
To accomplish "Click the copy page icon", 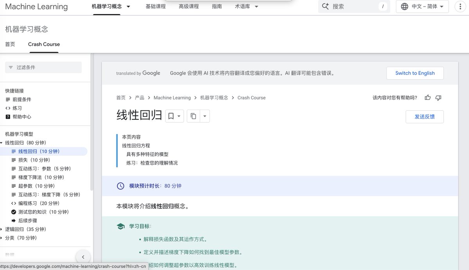I will point(193,116).
